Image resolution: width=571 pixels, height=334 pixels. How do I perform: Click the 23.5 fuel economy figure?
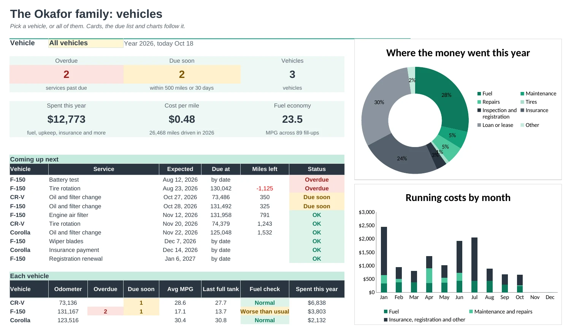point(292,119)
